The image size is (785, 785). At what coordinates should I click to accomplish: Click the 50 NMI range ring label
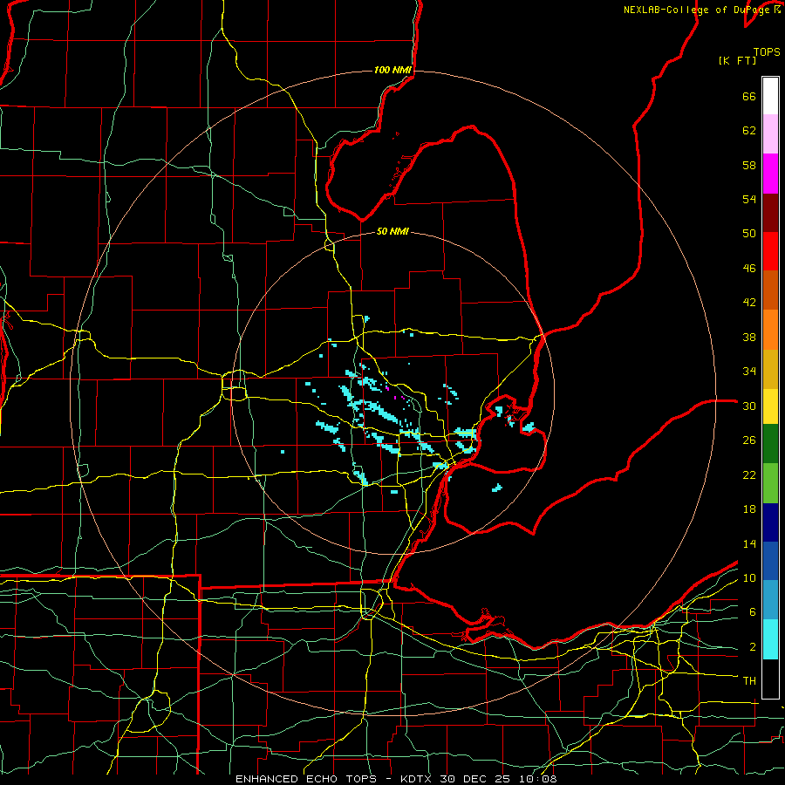click(x=392, y=231)
